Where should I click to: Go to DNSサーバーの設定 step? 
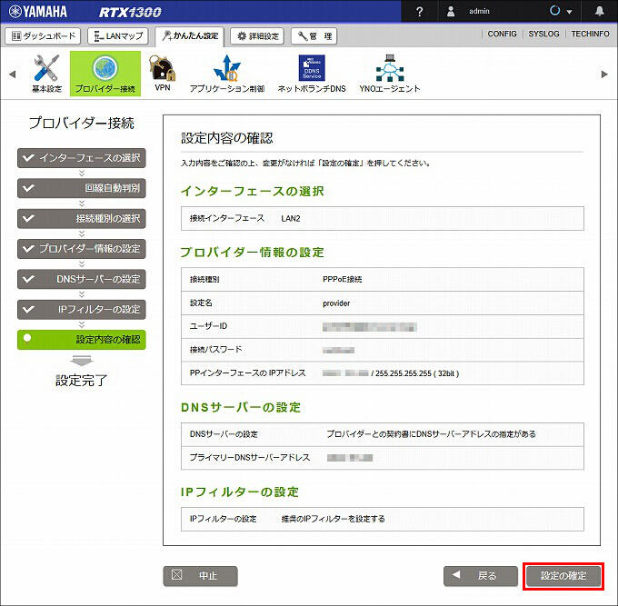click(82, 279)
